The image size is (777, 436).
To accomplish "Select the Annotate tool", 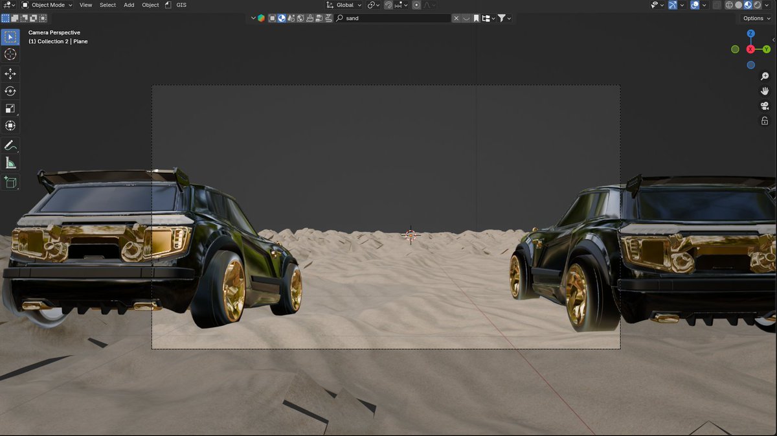I will click(10, 144).
